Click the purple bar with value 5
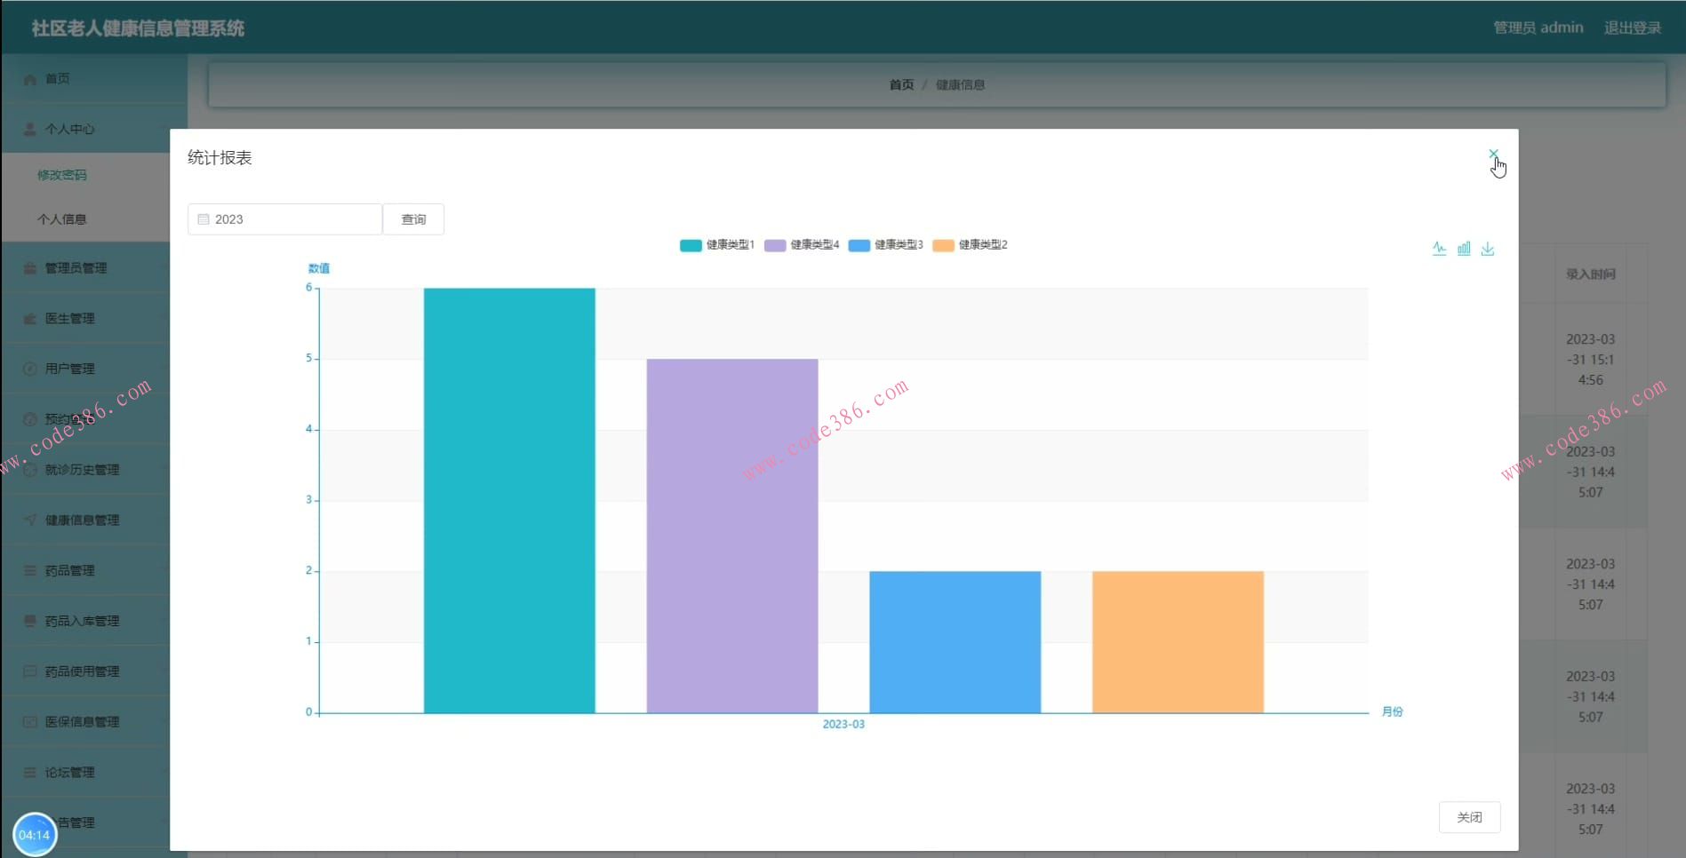Screen dimensions: 1686x858 (732, 536)
